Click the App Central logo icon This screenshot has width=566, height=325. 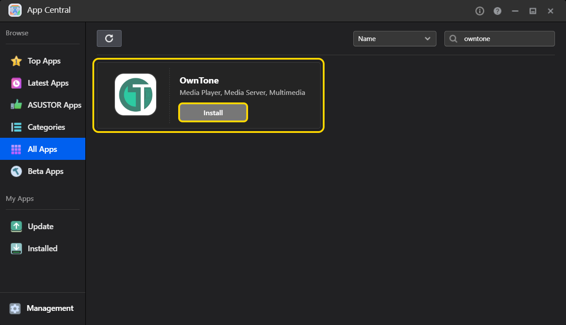click(x=15, y=10)
